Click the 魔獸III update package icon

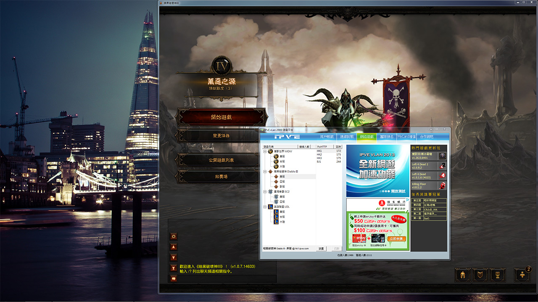coord(442,156)
